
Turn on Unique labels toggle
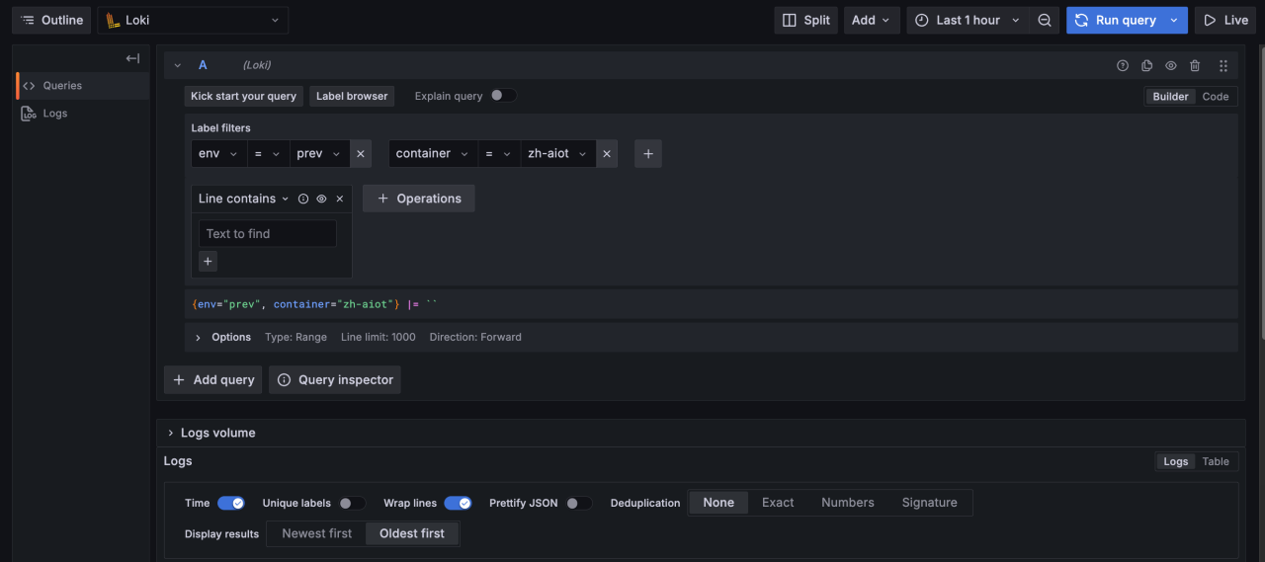coord(351,503)
